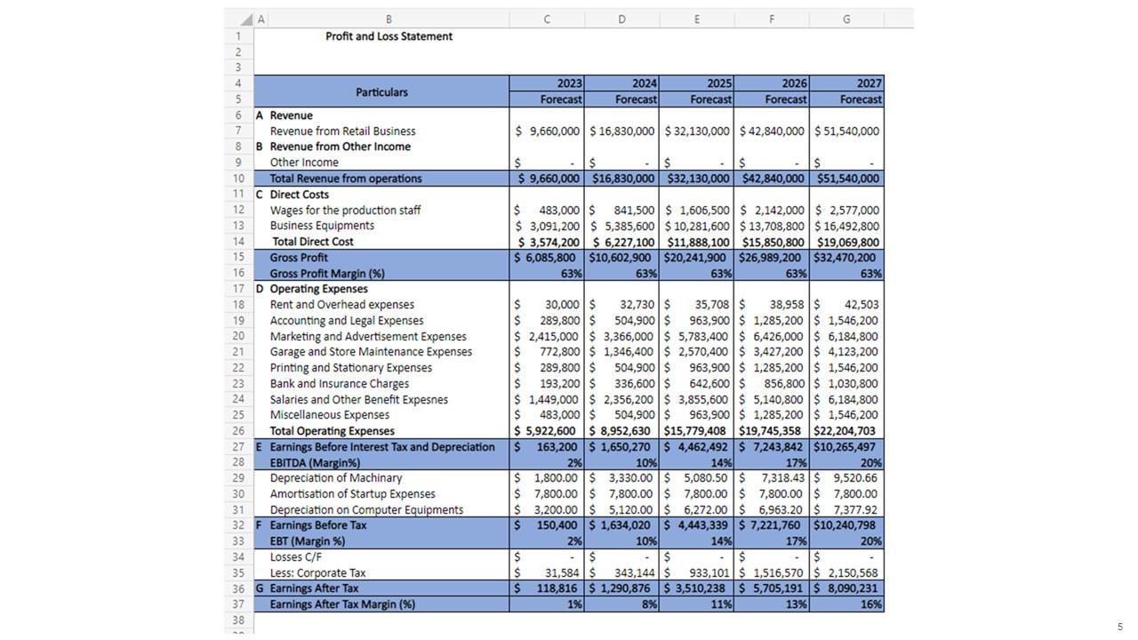Select column G header
Screen dimensions: 1138x640
click(845, 20)
